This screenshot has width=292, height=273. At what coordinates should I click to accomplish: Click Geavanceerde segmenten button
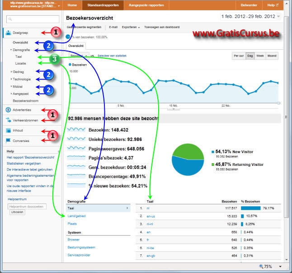(x=84, y=27)
